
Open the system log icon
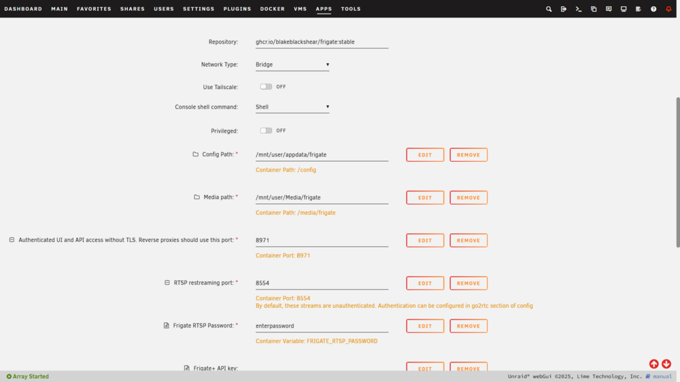(x=639, y=9)
